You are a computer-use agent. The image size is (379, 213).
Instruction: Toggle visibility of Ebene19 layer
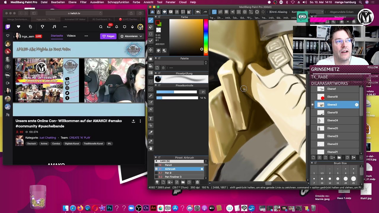(313, 112)
